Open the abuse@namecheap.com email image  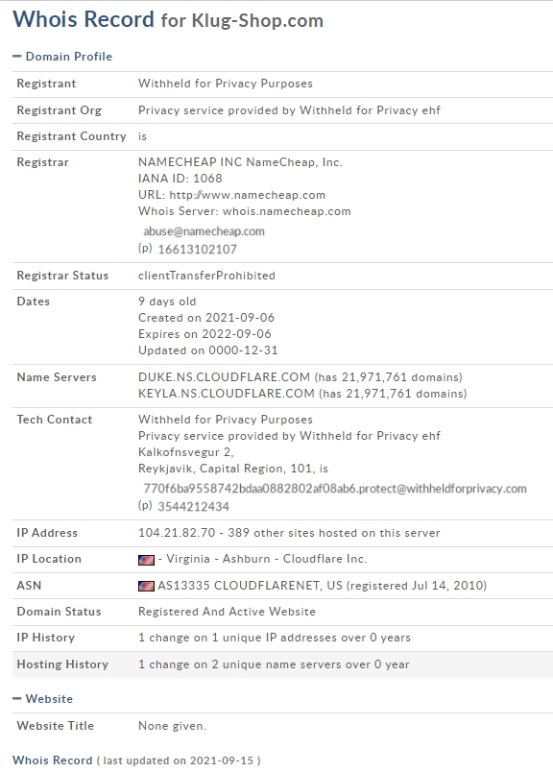(204, 231)
